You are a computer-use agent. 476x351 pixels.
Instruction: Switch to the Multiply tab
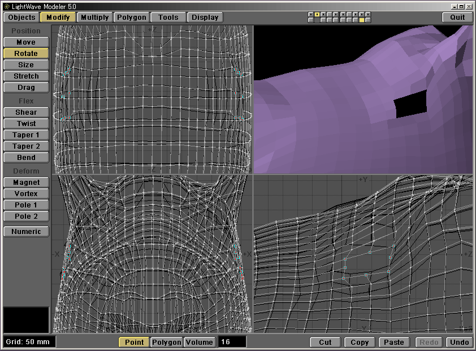coord(94,17)
